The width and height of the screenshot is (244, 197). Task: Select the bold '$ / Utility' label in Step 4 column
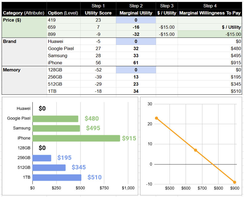point(231,27)
